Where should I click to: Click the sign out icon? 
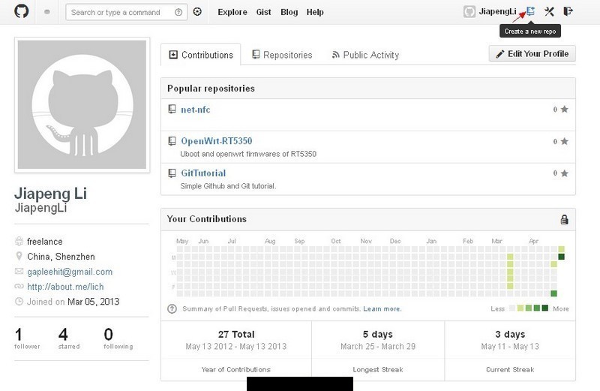pos(568,11)
